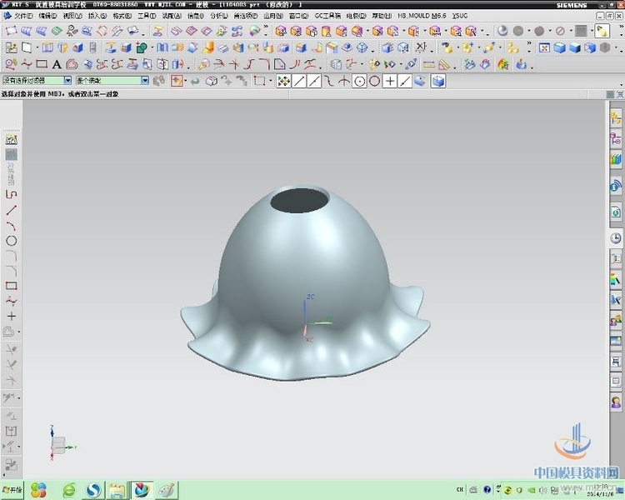
Task: Open the History clock icon in right resource bar
Action: click(x=617, y=237)
